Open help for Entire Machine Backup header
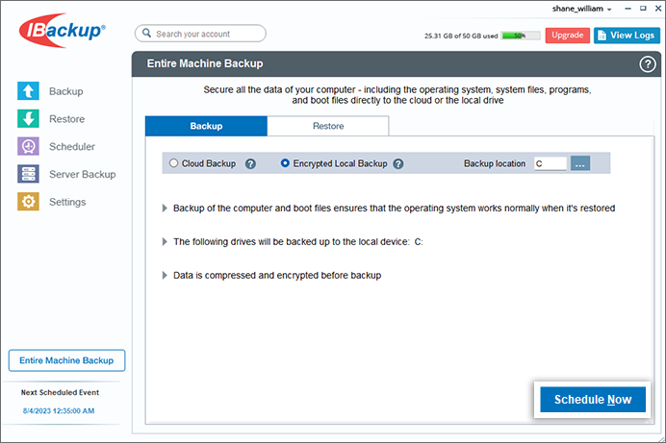The height and width of the screenshot is (443, 666). tap(648, 64)
